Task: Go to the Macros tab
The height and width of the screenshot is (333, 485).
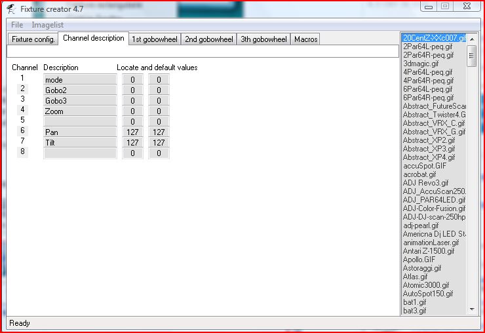Action: (305, 39)
